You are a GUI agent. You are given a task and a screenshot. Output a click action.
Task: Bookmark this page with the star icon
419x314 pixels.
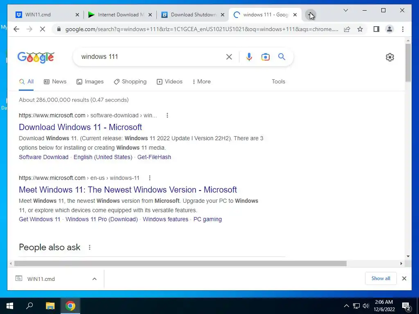tap(360, 29)
